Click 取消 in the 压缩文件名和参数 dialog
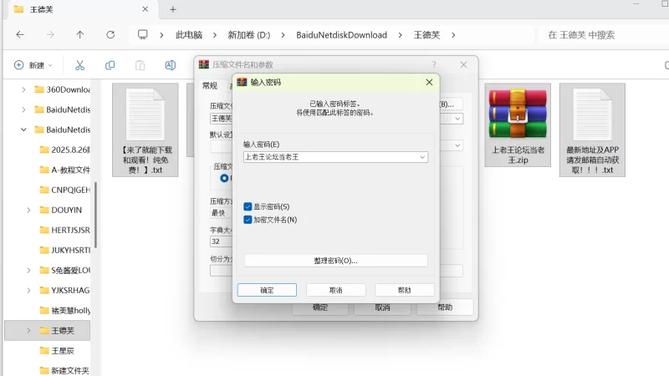This screenshot has width=669, height=376. pyautogui.click(x=382, y=308)
